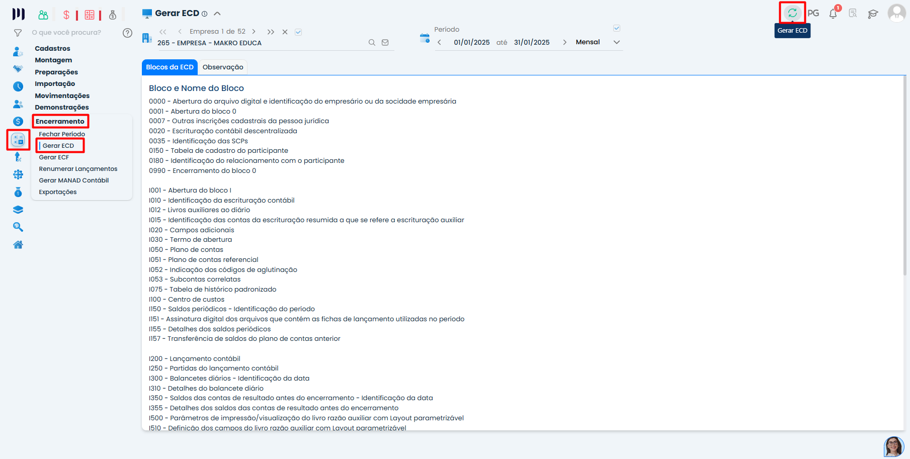This screenshot has width=910, height=459.
Task: Toggle the Empresa checkbox
Action: click(x=298, y=32)
